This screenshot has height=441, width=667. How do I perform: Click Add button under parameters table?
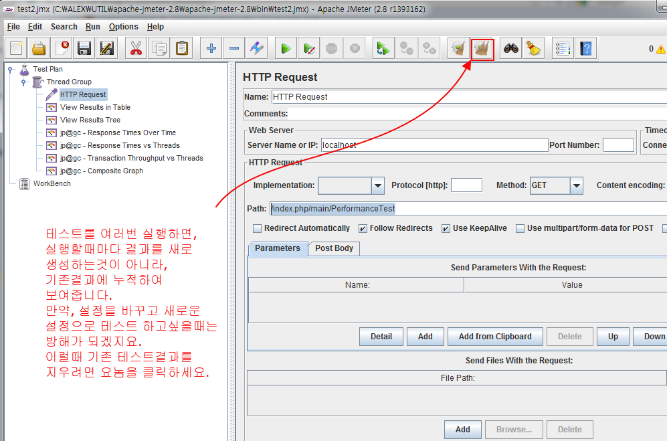(425, 337)
